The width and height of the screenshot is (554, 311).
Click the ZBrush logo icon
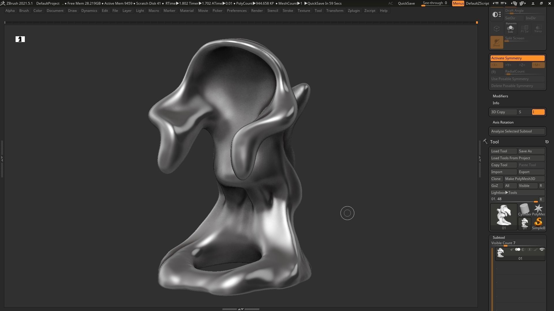tap(3, 3)
